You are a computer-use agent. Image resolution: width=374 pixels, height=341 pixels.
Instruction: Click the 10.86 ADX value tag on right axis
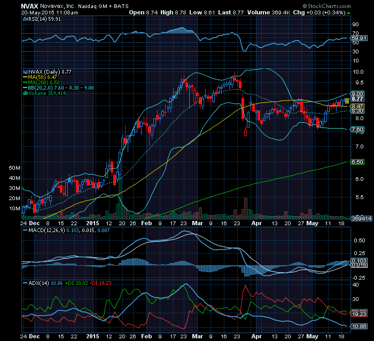pyautogui.click(x=359, y=327)
